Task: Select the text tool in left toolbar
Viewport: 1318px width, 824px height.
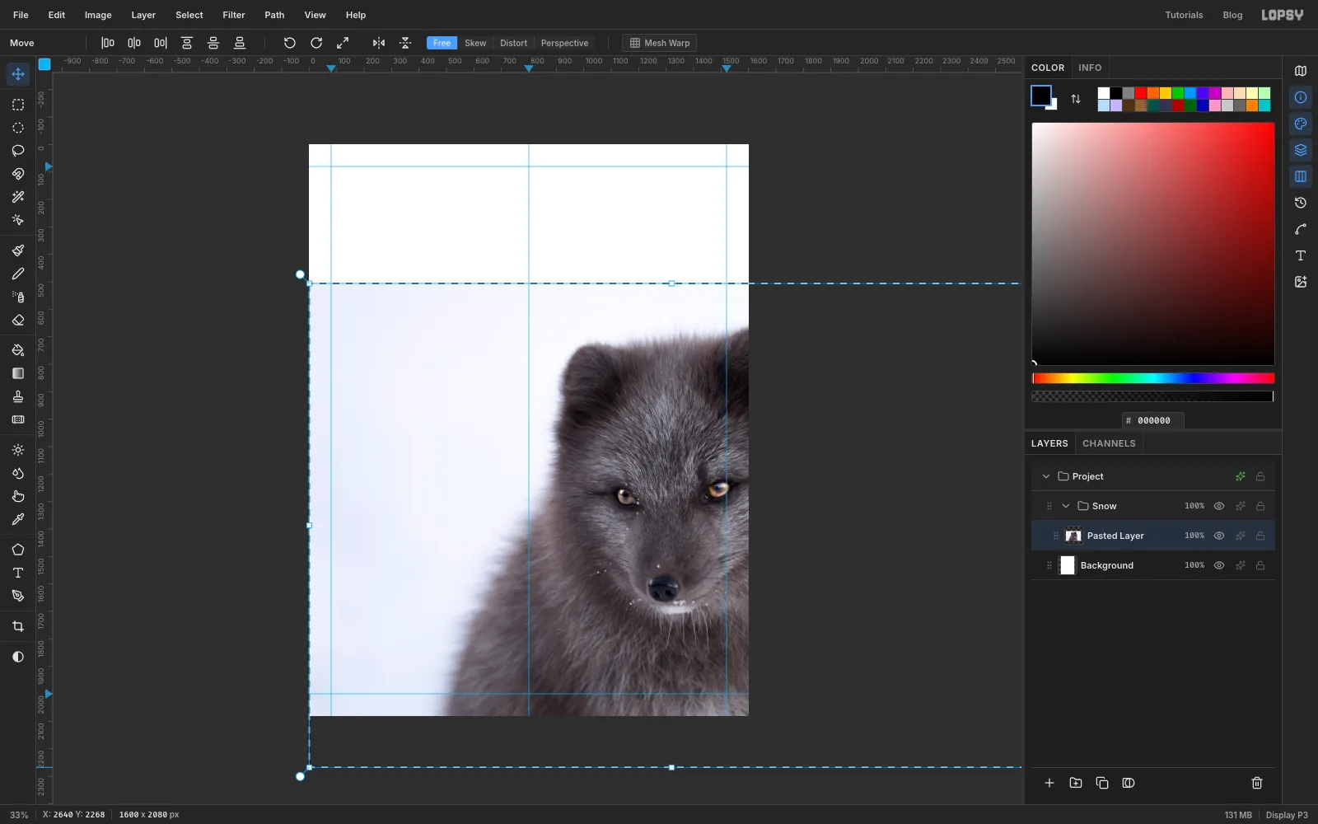Action: coord(18,573)
